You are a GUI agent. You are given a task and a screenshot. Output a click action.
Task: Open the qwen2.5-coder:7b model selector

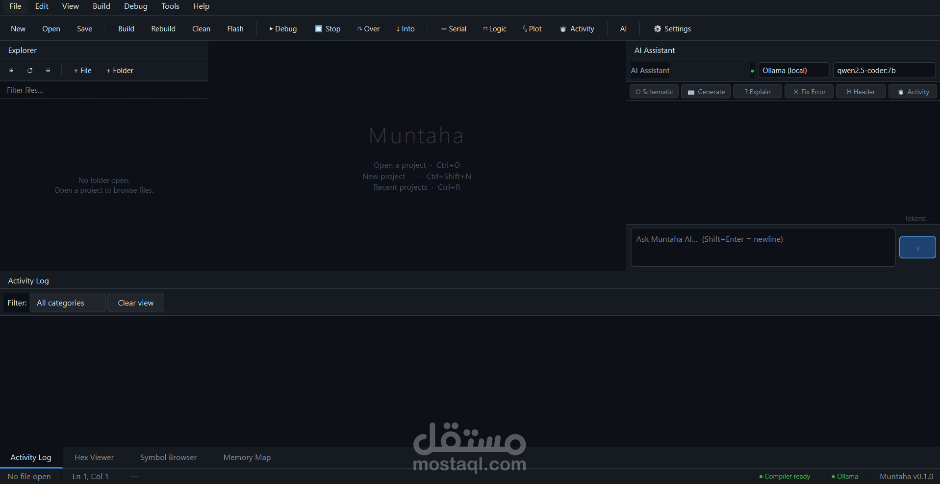coord(884,70)
